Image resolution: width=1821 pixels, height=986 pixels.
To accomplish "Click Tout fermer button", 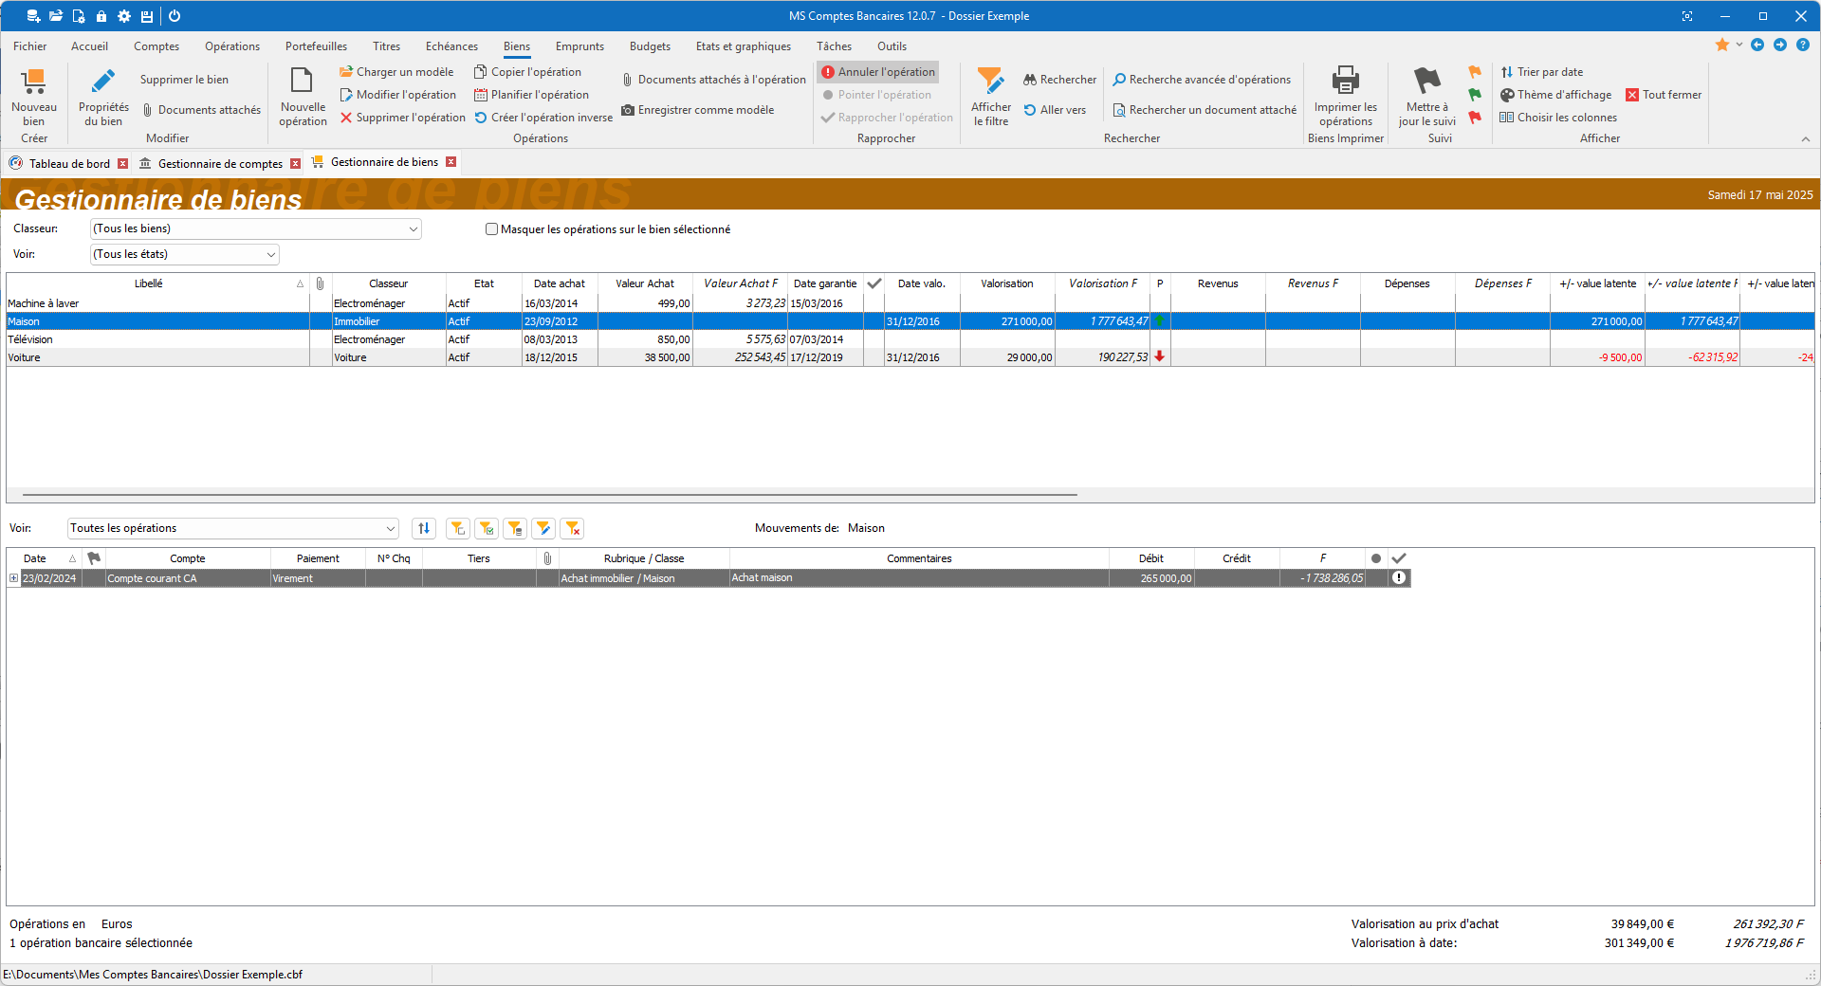I will pyautogui.click(x=1664, y=95).
